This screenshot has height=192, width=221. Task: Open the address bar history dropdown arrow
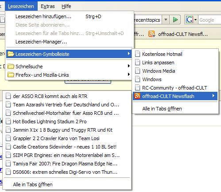[x=166, y=20]
